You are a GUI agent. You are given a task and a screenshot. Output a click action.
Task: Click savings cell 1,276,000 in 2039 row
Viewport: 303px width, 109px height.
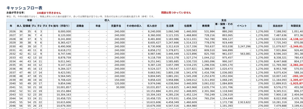[x=260, y=80]
